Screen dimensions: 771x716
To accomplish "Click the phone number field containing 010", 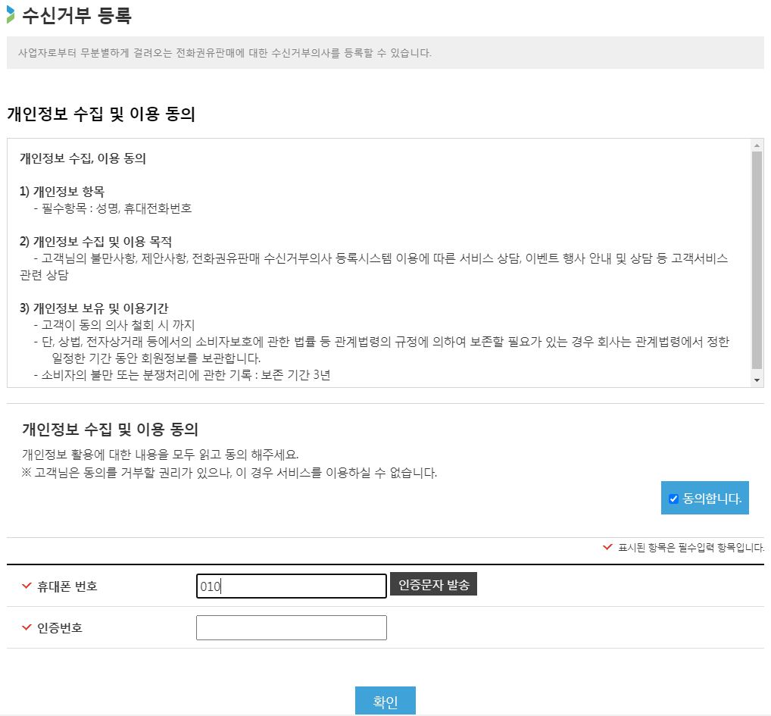I will click(x=291, y=585).
